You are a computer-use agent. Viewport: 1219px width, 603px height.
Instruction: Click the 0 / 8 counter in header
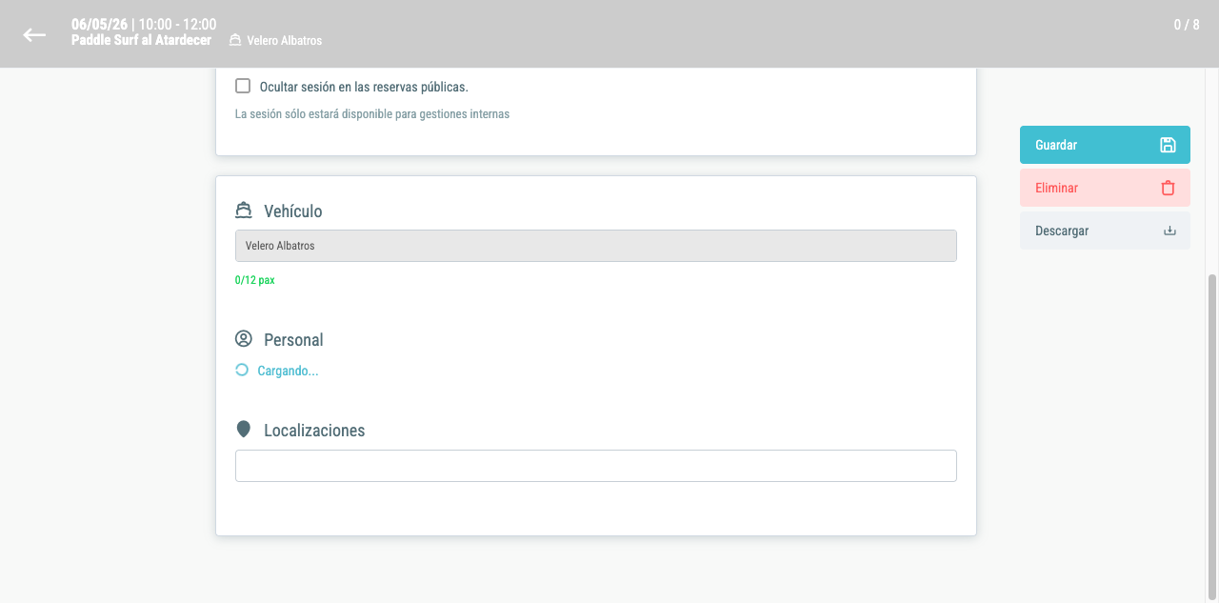(x=1187, y=25)
